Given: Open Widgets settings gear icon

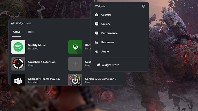Looking at the screenshot, I should [x=144, y=6].
